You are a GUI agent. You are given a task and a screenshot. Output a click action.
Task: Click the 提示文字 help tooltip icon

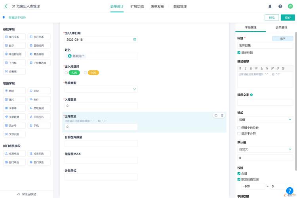252,95
